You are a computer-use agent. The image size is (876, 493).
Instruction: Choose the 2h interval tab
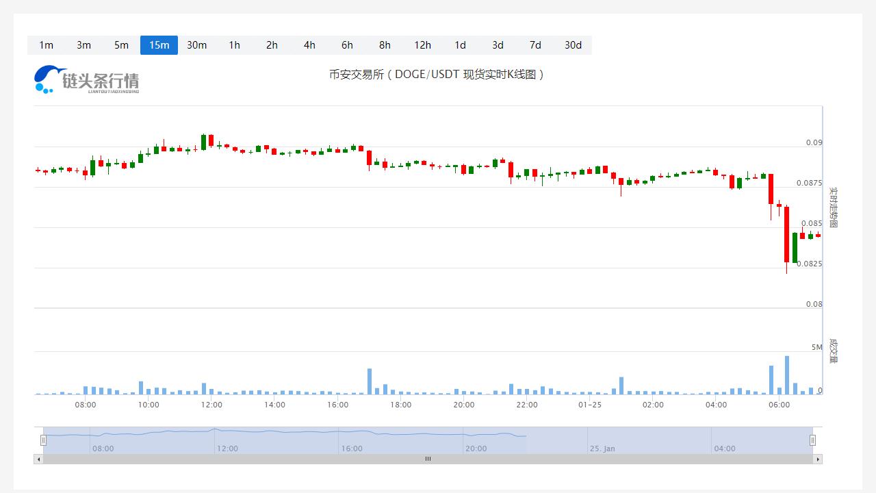pos(272,45)
